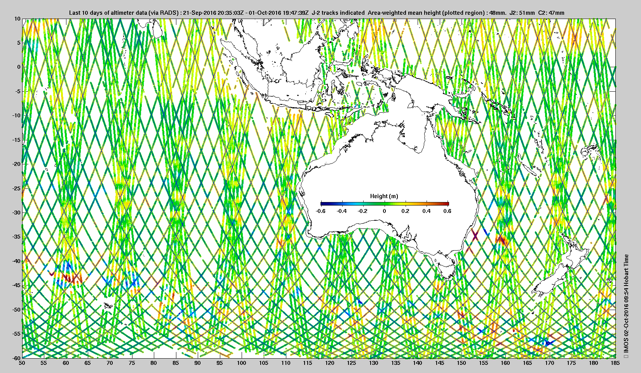The height and width of the screenshot is (373, 641).
Task: Click the x-axis longitude label '180'
Action: pyautogui.click(x=594, y=363)
